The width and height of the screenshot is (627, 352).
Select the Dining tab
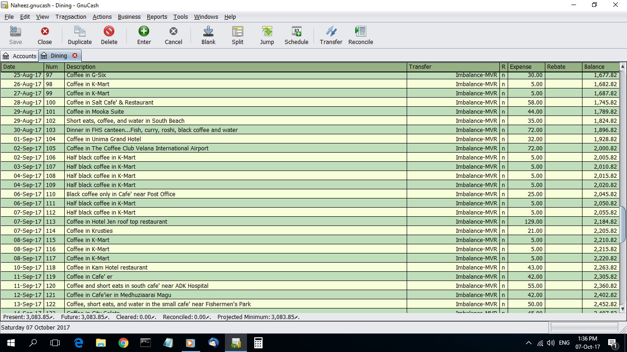[59, 55]
